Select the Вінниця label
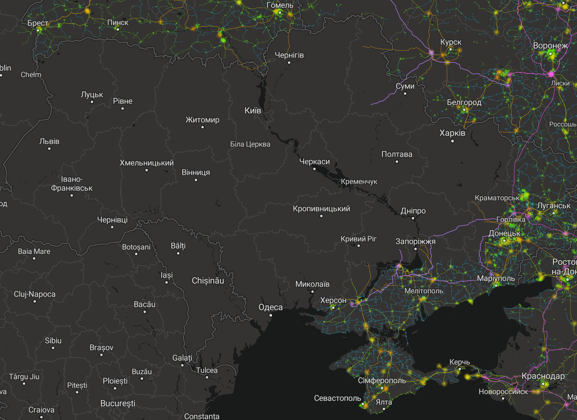This screenshot has width=577, height=420. (x=196, y=172)
